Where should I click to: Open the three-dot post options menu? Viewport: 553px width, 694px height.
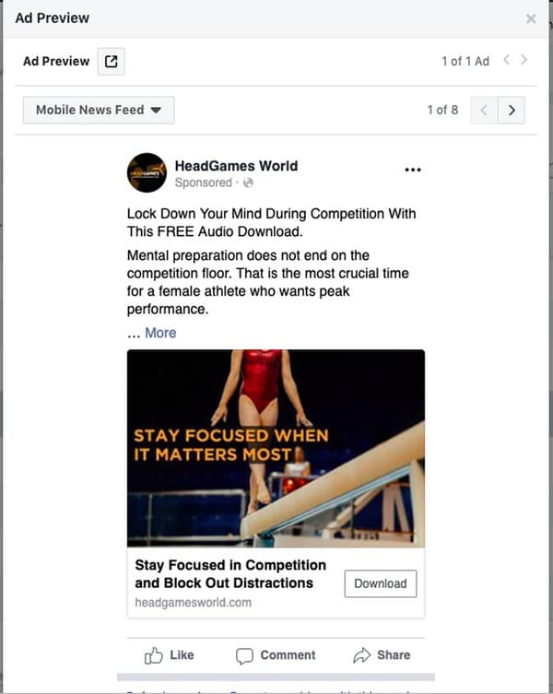(x=412, y=170)
